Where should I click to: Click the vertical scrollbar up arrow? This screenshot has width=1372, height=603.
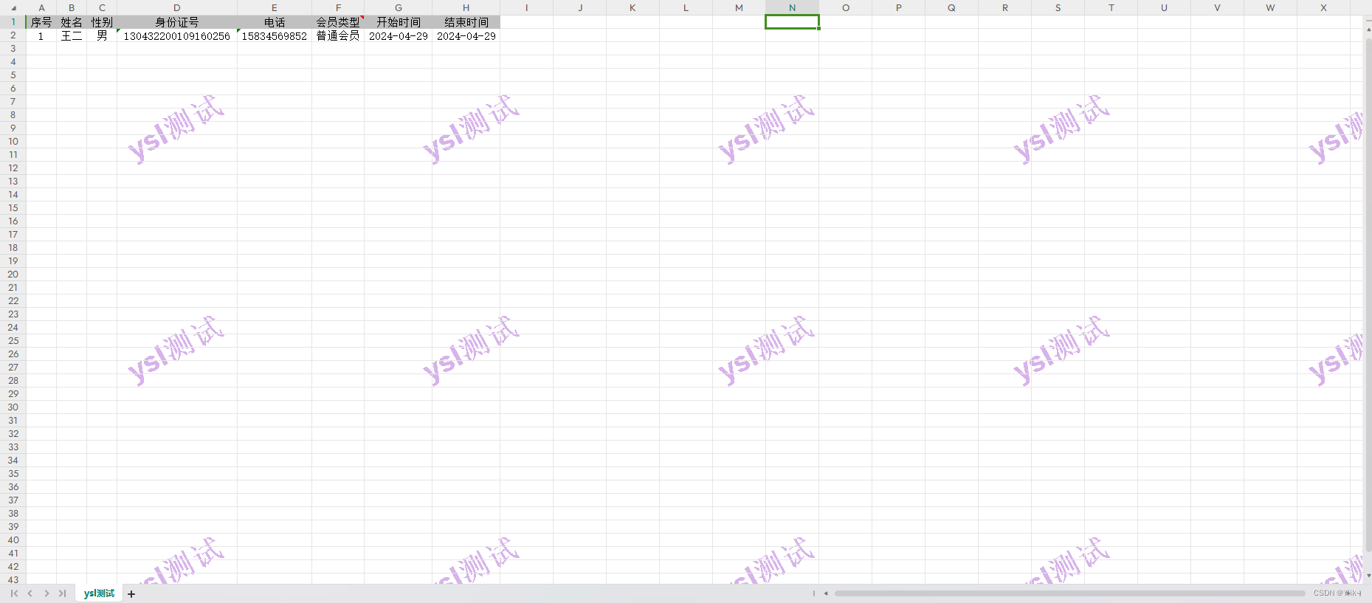point(1368,30)
